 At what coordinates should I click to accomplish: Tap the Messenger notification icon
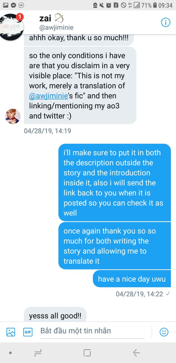[13, 5]
